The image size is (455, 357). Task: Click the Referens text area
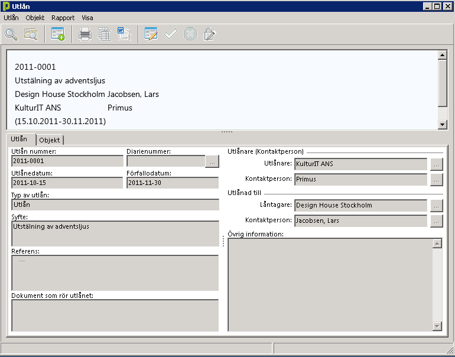(x=115, y=273)
